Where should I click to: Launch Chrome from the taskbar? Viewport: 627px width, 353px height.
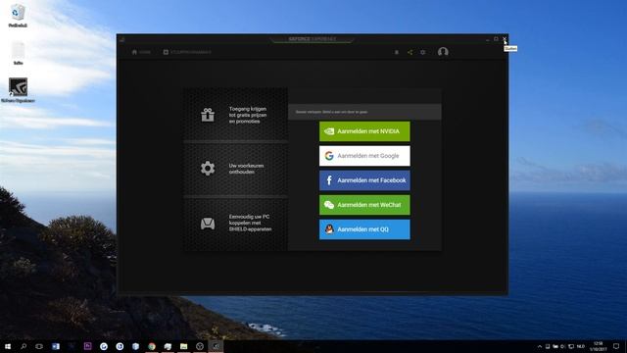click(x=152, y=346)
